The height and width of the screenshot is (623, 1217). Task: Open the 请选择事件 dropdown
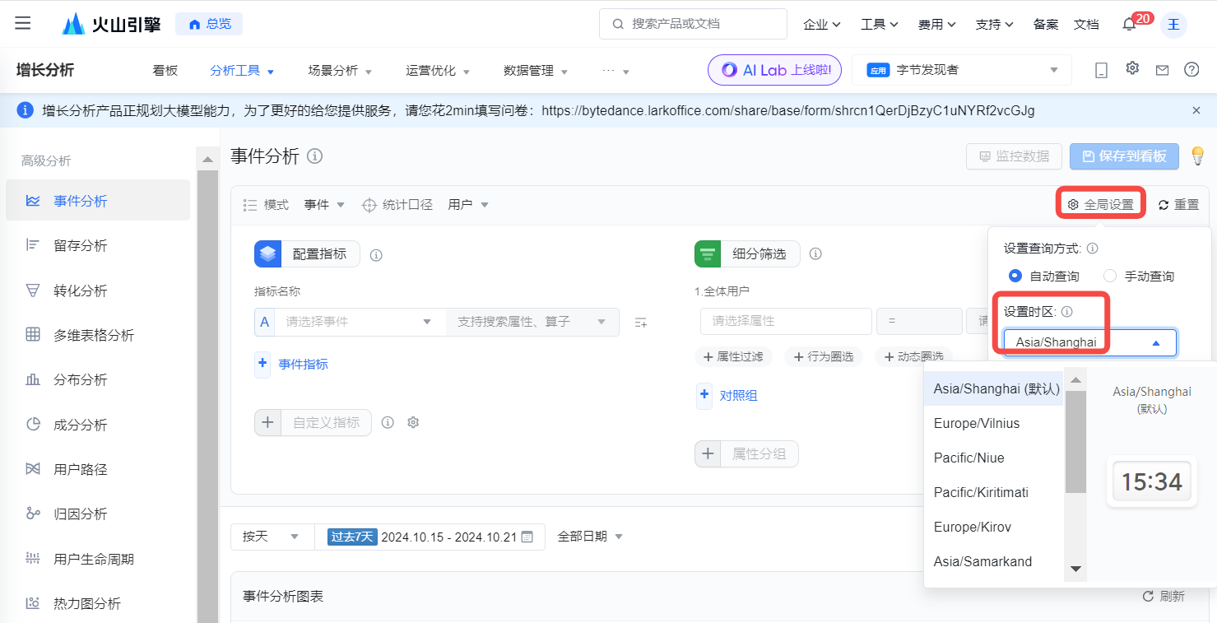point(359,322)
